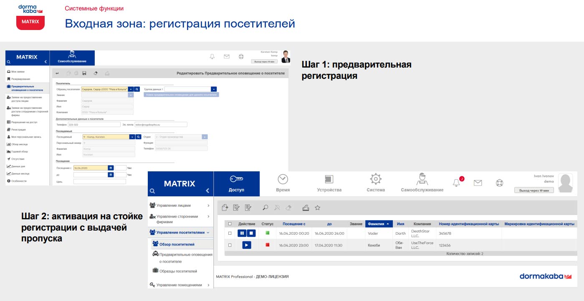584x301 pixels.
Task: Click the Эл. почта input field
Action: (x=161, y=124)
